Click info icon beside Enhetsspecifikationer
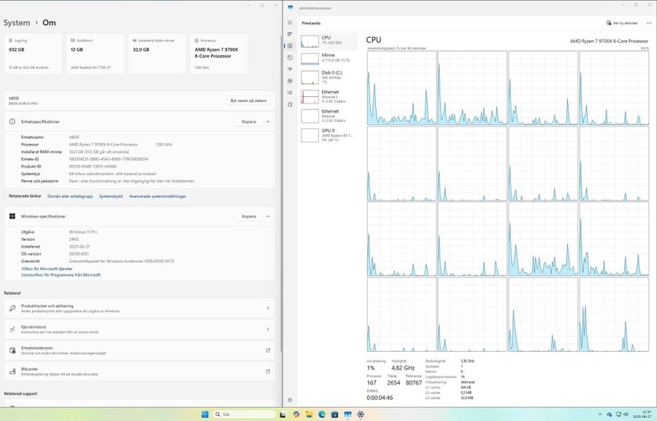This screenshot has height=421, width=657. 12,121
